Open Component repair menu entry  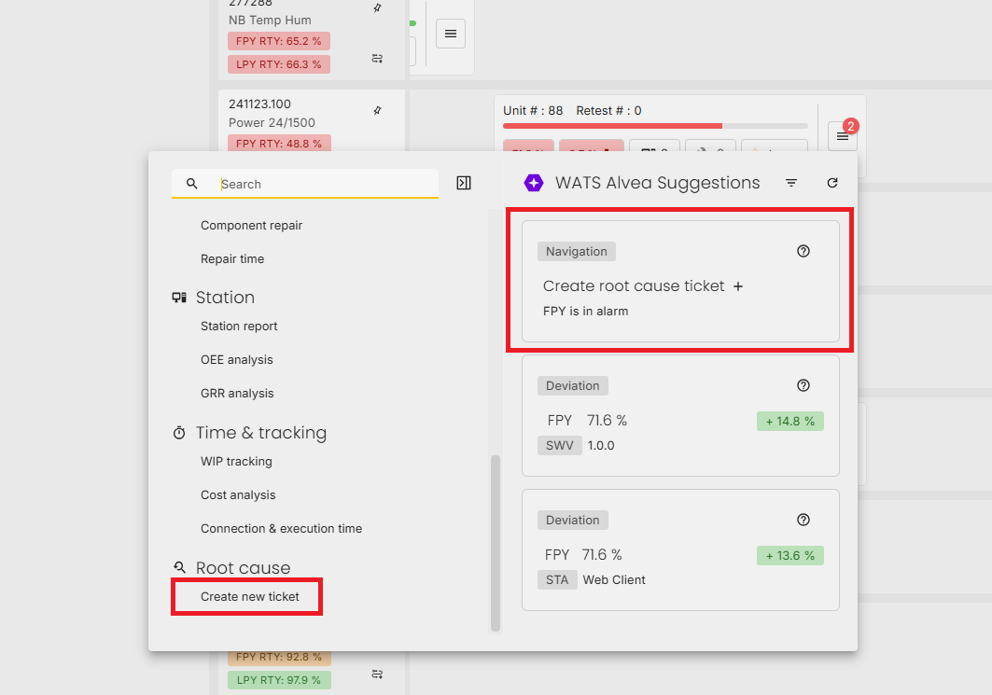251,225
